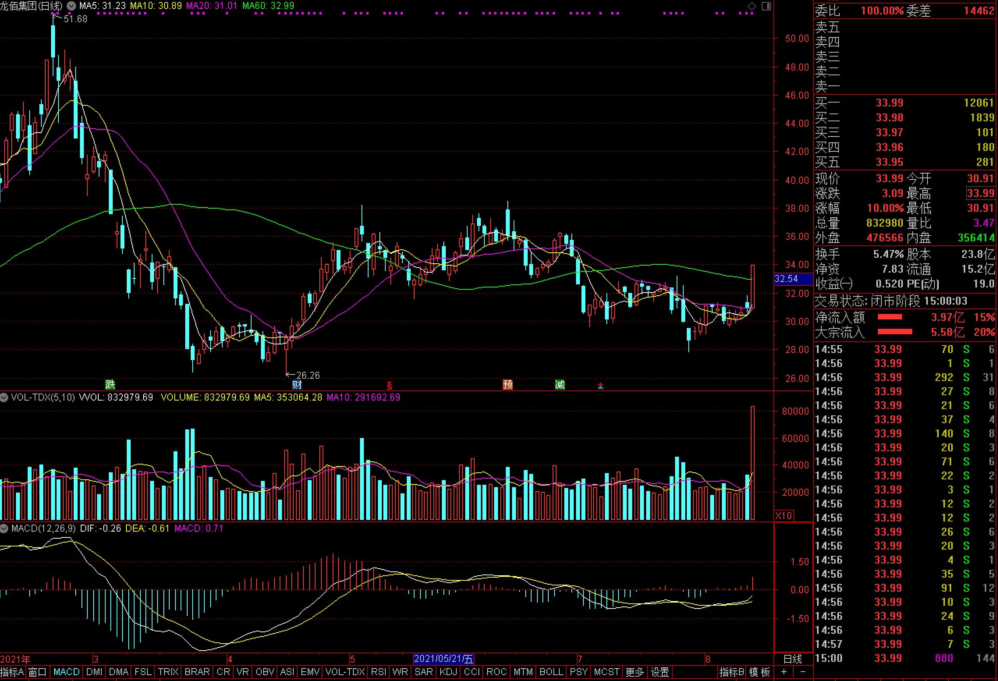This screenshot has width=998, height=681.
Task: Click the minus zoom-out button
Action: [803, 672]
